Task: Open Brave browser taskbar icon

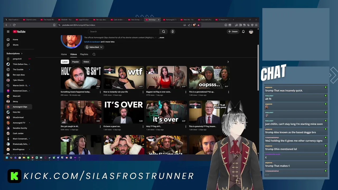Action: click(x=32, y=158)
